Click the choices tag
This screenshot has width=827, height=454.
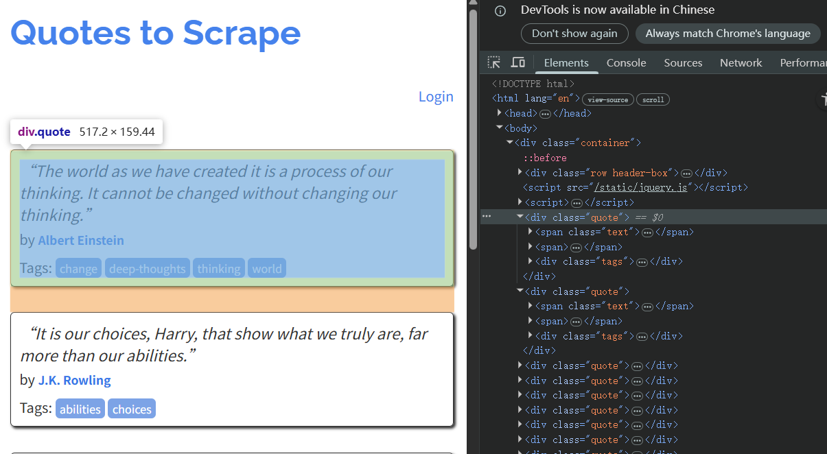pyautogui.click(x=132, y=409)
